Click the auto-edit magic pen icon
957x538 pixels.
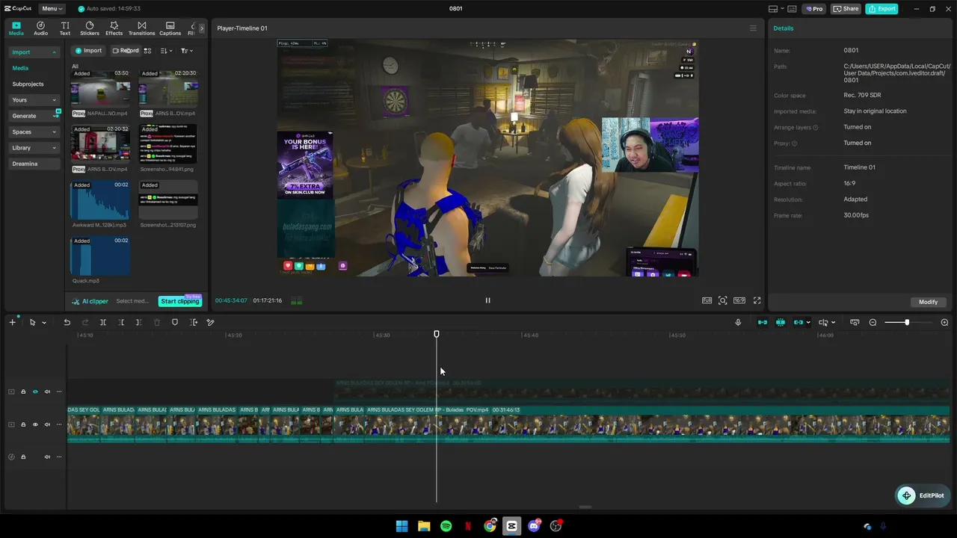pyautogui.click(x=211, y=322)
